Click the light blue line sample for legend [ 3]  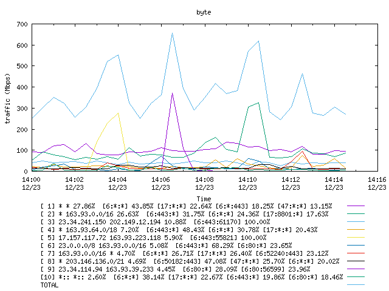pyautogui.click(x=356, y=222)
